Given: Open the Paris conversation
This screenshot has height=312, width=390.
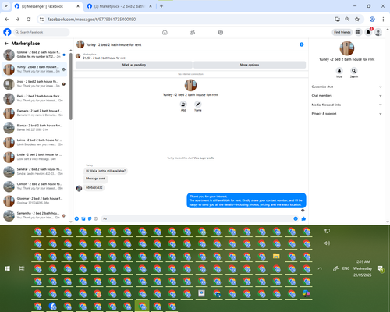Looking at the screenshot, I should tap(34, 98).
